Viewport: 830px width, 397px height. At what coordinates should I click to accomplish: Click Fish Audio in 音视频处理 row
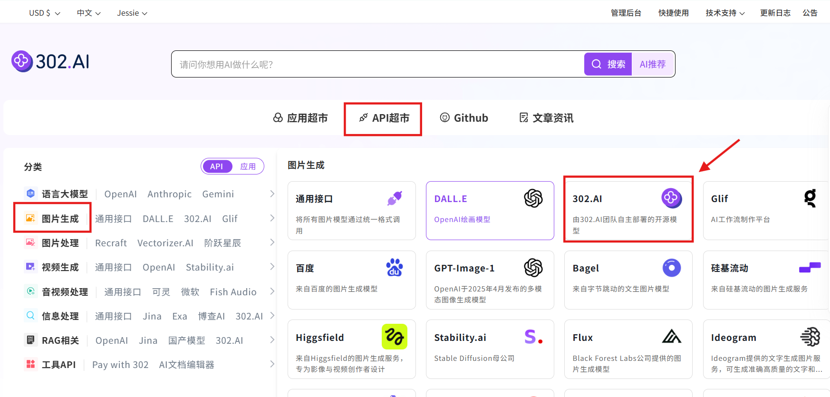click(233, 292)
